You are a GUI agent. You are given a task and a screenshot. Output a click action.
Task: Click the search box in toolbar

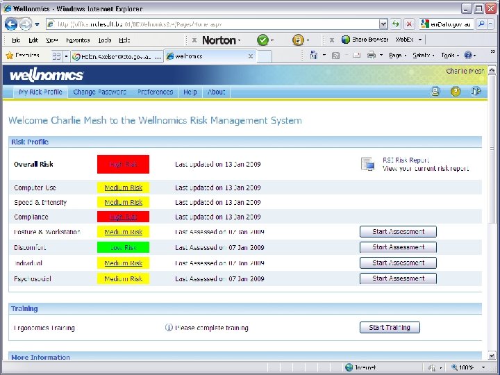(446, 24)
